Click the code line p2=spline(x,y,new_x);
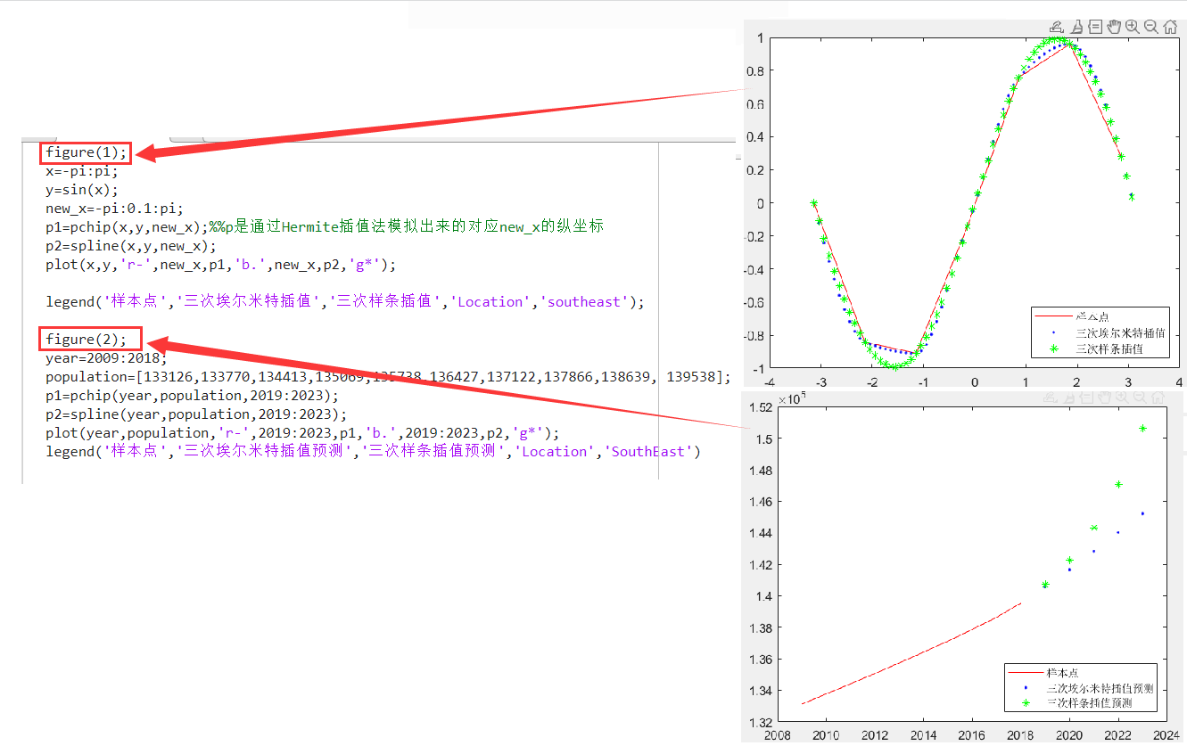This screenshot has width=1187, height=746. pyautogui.click(x=131, y=245)
